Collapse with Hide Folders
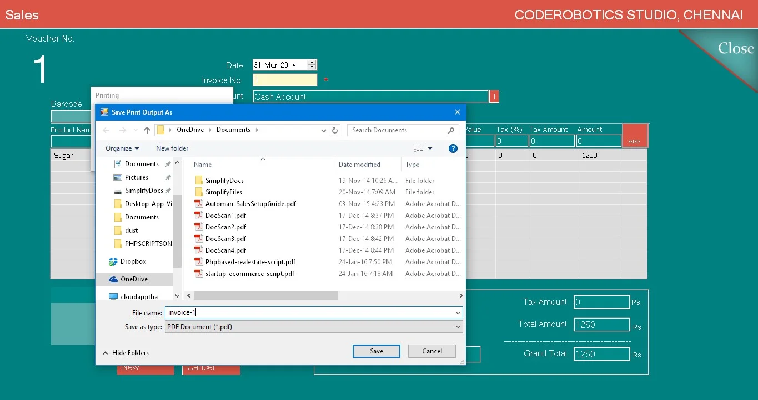Screen dimensions: 758x400 coord(126,353)
